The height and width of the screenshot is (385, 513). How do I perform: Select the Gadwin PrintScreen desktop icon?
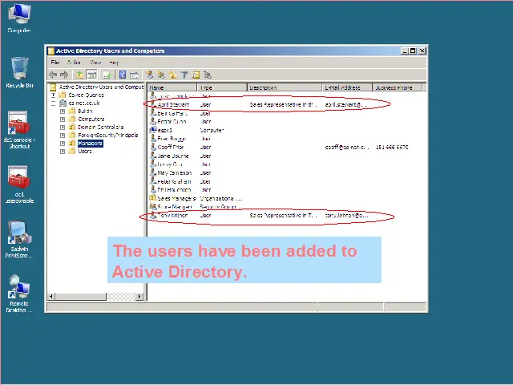pyautogui.click(x=19, y=239)
